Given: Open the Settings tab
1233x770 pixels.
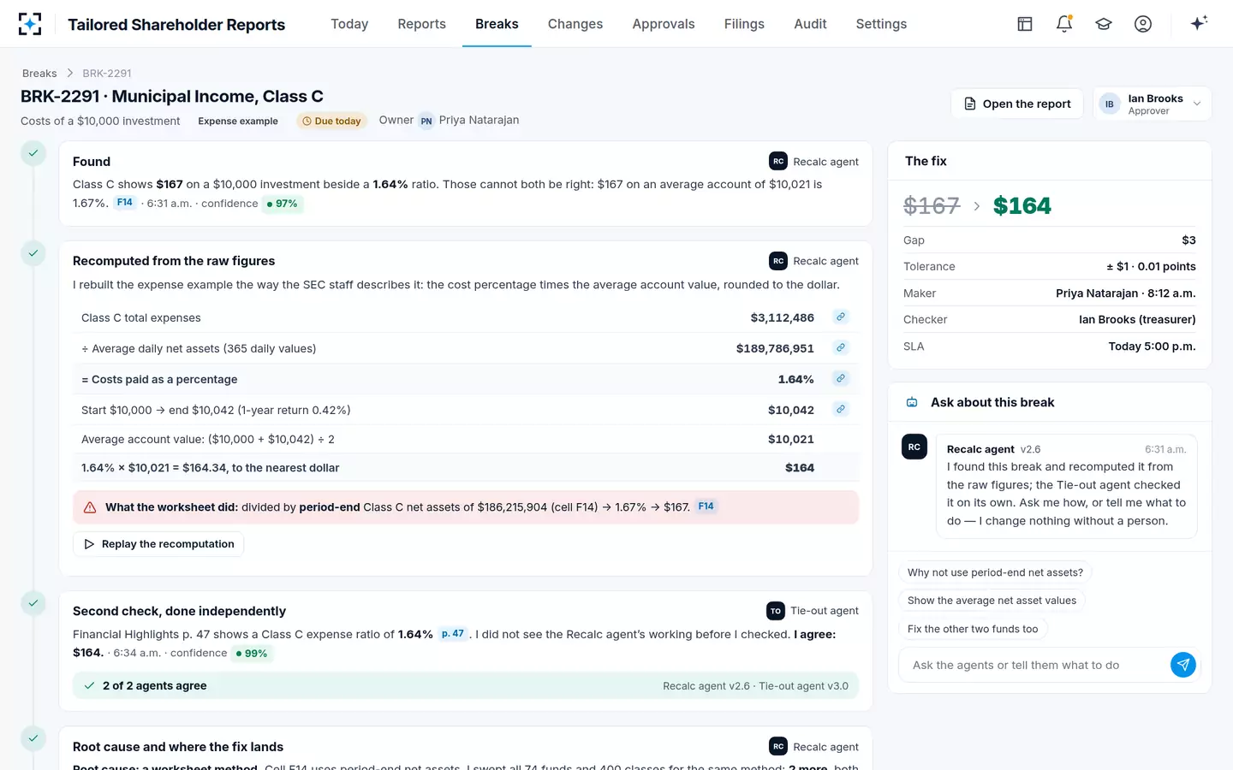Looking at the screenshot, I should coord(881,24).
